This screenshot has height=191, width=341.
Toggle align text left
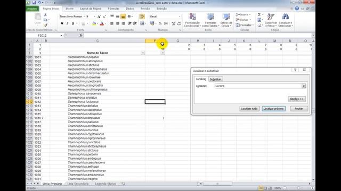(112, 23)
